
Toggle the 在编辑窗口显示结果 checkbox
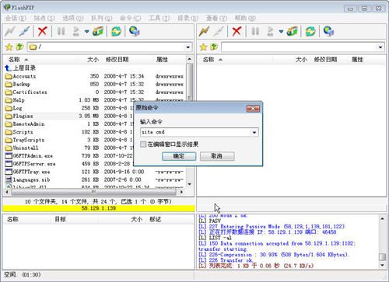click(143, 144)
